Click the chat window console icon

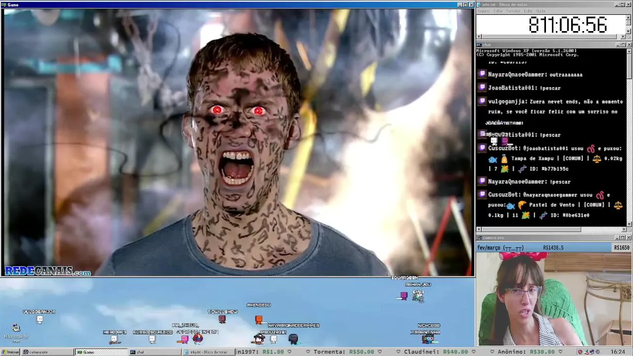point(479,45)
